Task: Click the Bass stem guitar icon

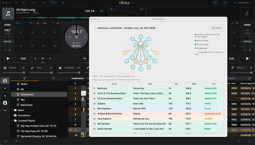Action: click(33, 68)
